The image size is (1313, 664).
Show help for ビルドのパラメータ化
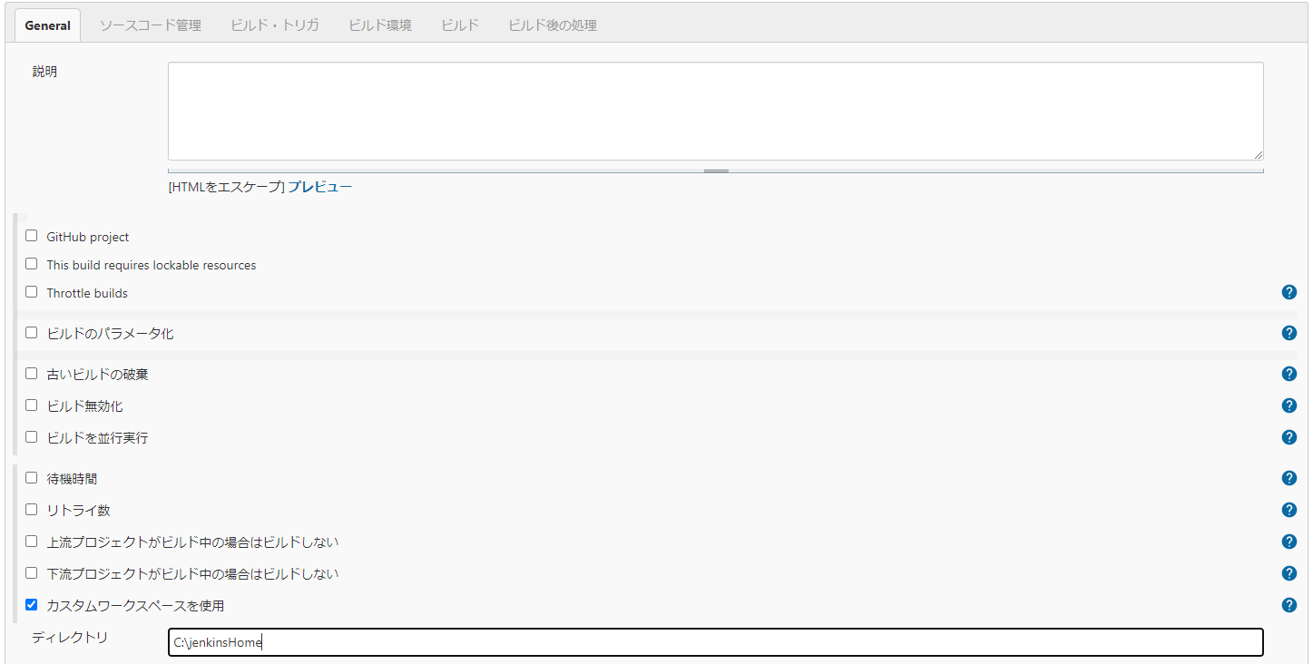click(x=1289, y=333)
